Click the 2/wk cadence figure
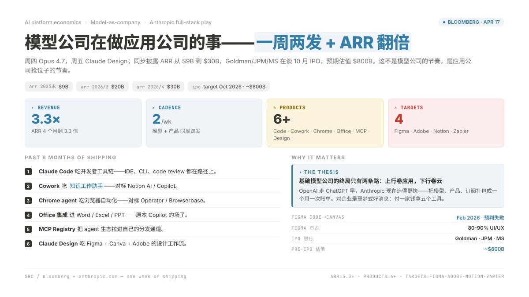 coord(161,119)
